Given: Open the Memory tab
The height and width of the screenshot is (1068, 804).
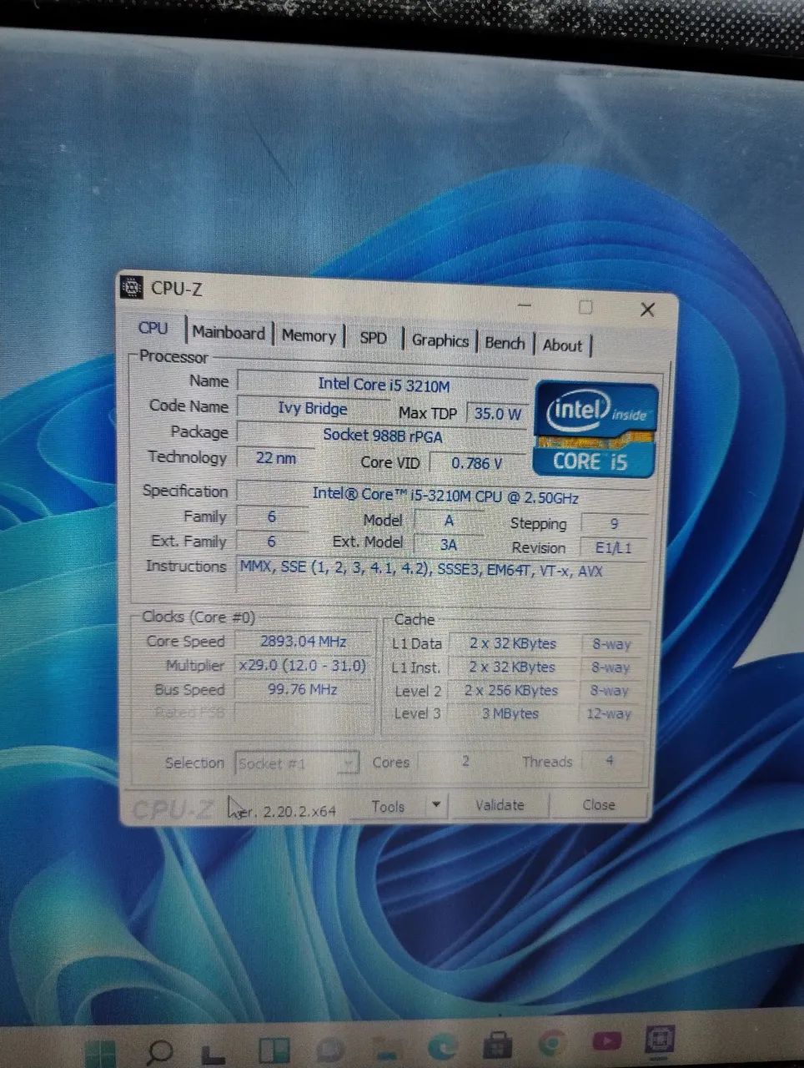Looking at the screenshot, I should point(309,335).
